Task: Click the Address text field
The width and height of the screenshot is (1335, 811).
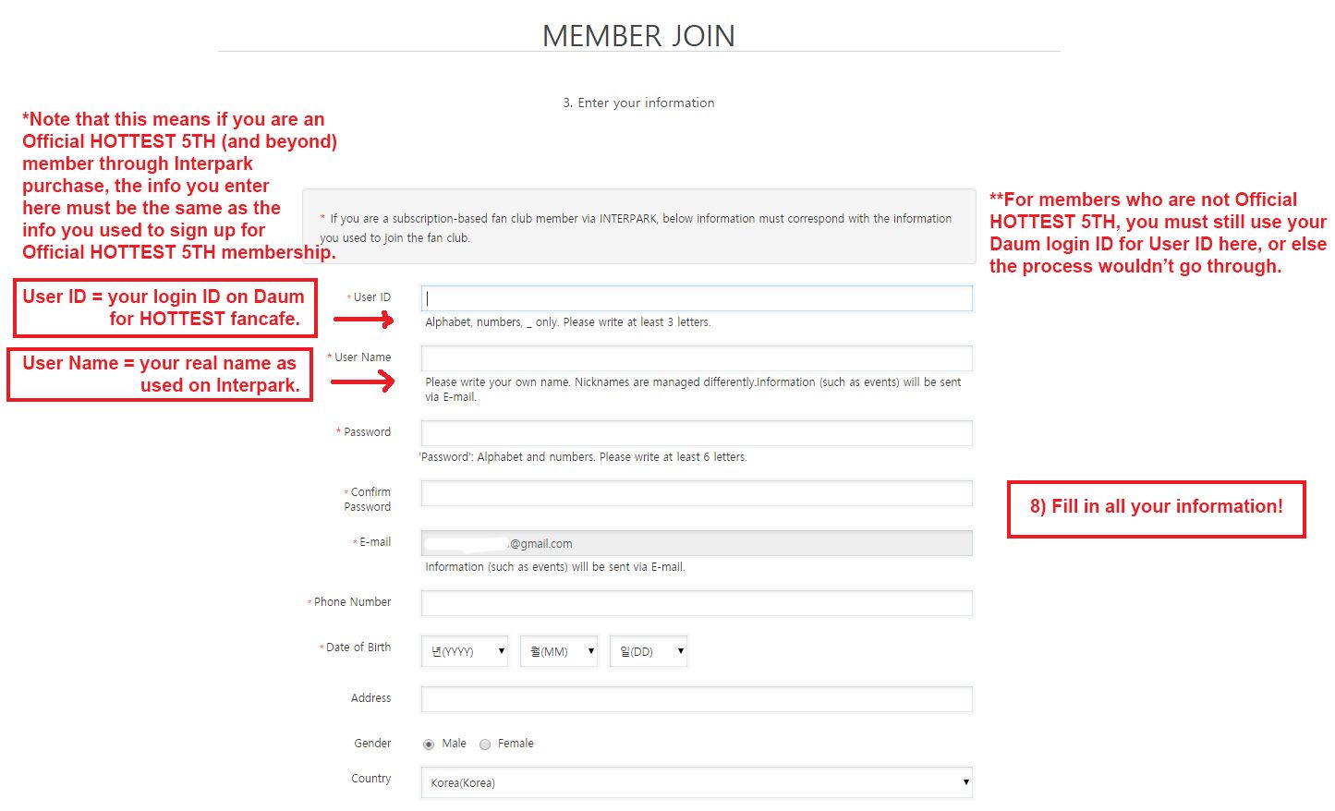Action: (x=697, y=699)
